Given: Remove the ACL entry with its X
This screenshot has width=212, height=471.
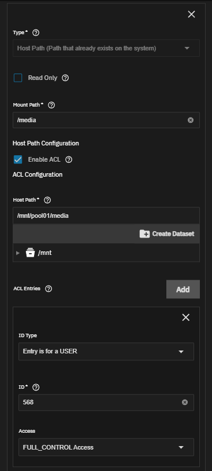Looking at the screenshot, I should [185, 317].
